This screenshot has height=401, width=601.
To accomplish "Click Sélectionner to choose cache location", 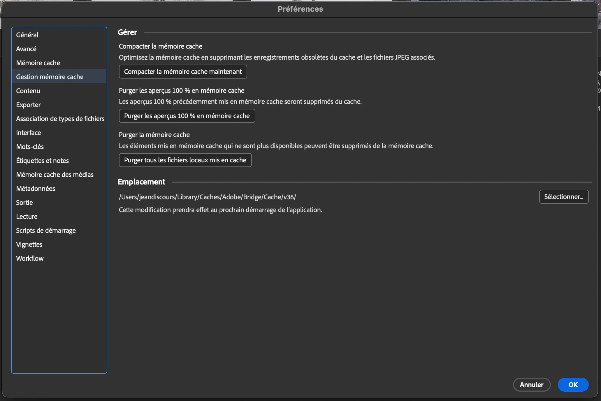I will (x=563, y=197).
